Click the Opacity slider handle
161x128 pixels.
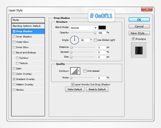point(95,33)
